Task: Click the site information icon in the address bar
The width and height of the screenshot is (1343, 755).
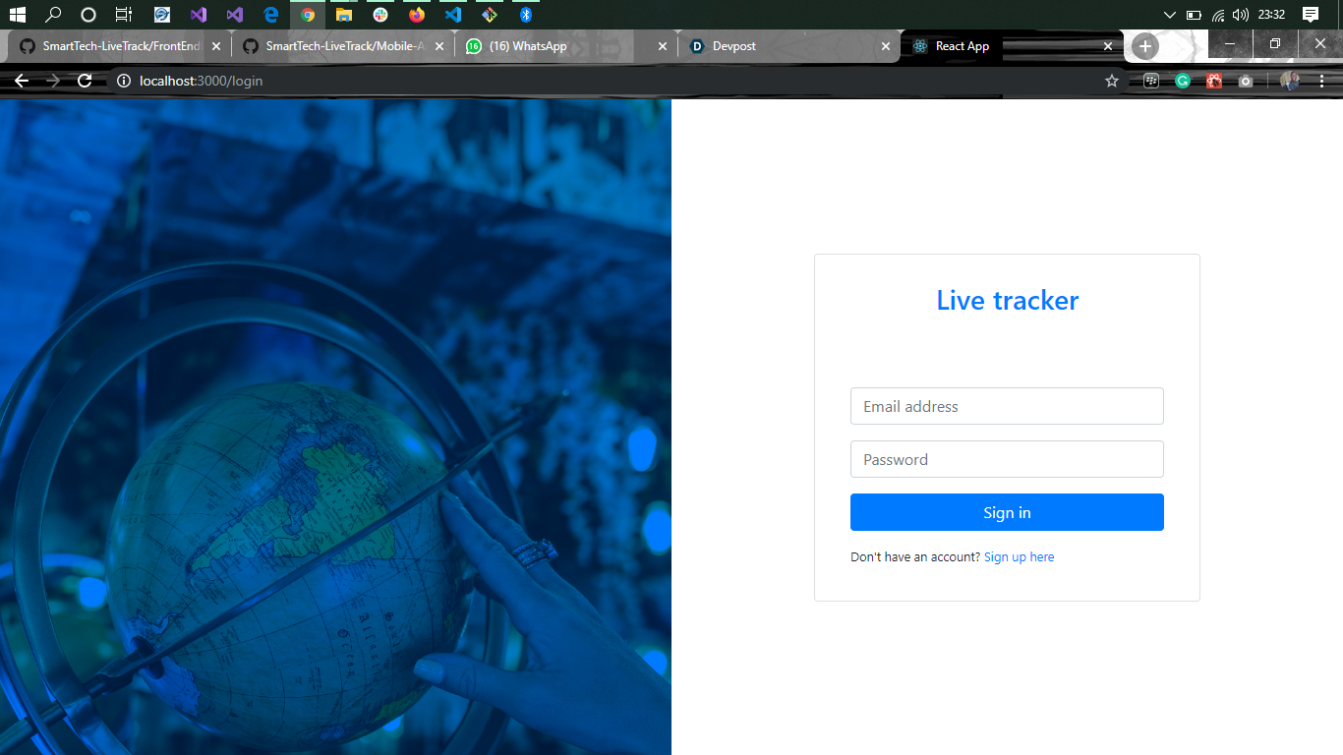Action: pos(124,81)
